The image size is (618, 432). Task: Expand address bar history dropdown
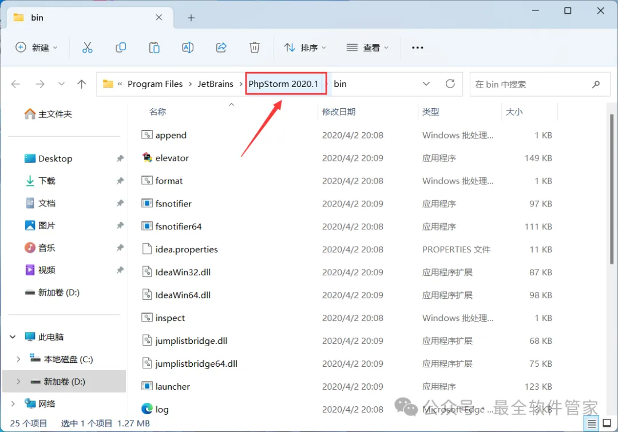426,84
